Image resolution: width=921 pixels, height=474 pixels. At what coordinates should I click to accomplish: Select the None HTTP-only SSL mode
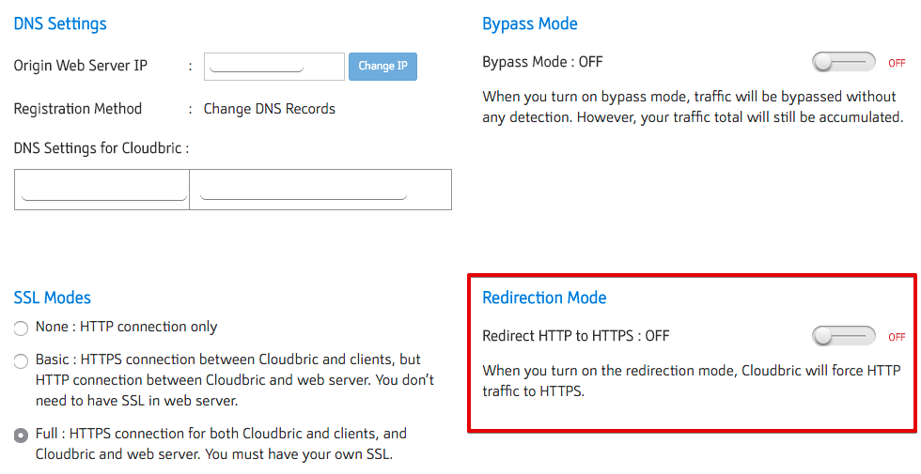(21, 329)
